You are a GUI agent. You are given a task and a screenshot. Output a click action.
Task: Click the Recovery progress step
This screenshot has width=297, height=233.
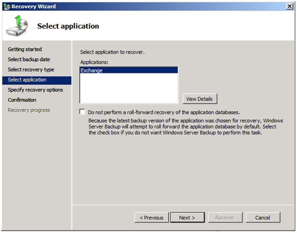[x=29, y=110]
